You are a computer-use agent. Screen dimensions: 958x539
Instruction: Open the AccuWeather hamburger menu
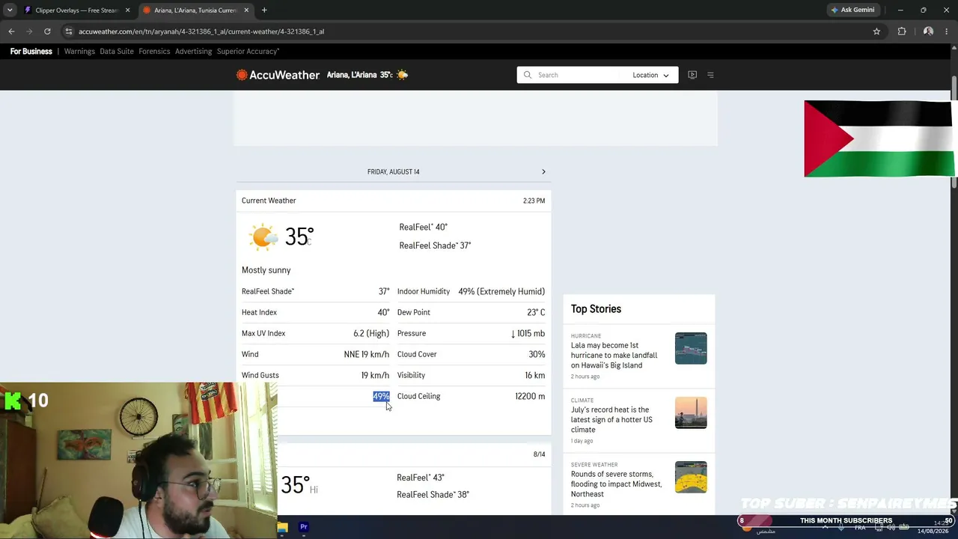point(710,75)
